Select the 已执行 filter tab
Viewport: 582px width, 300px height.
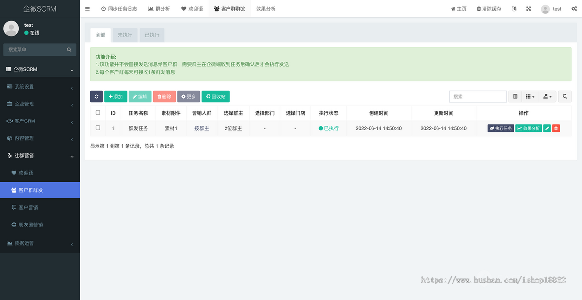151,34
